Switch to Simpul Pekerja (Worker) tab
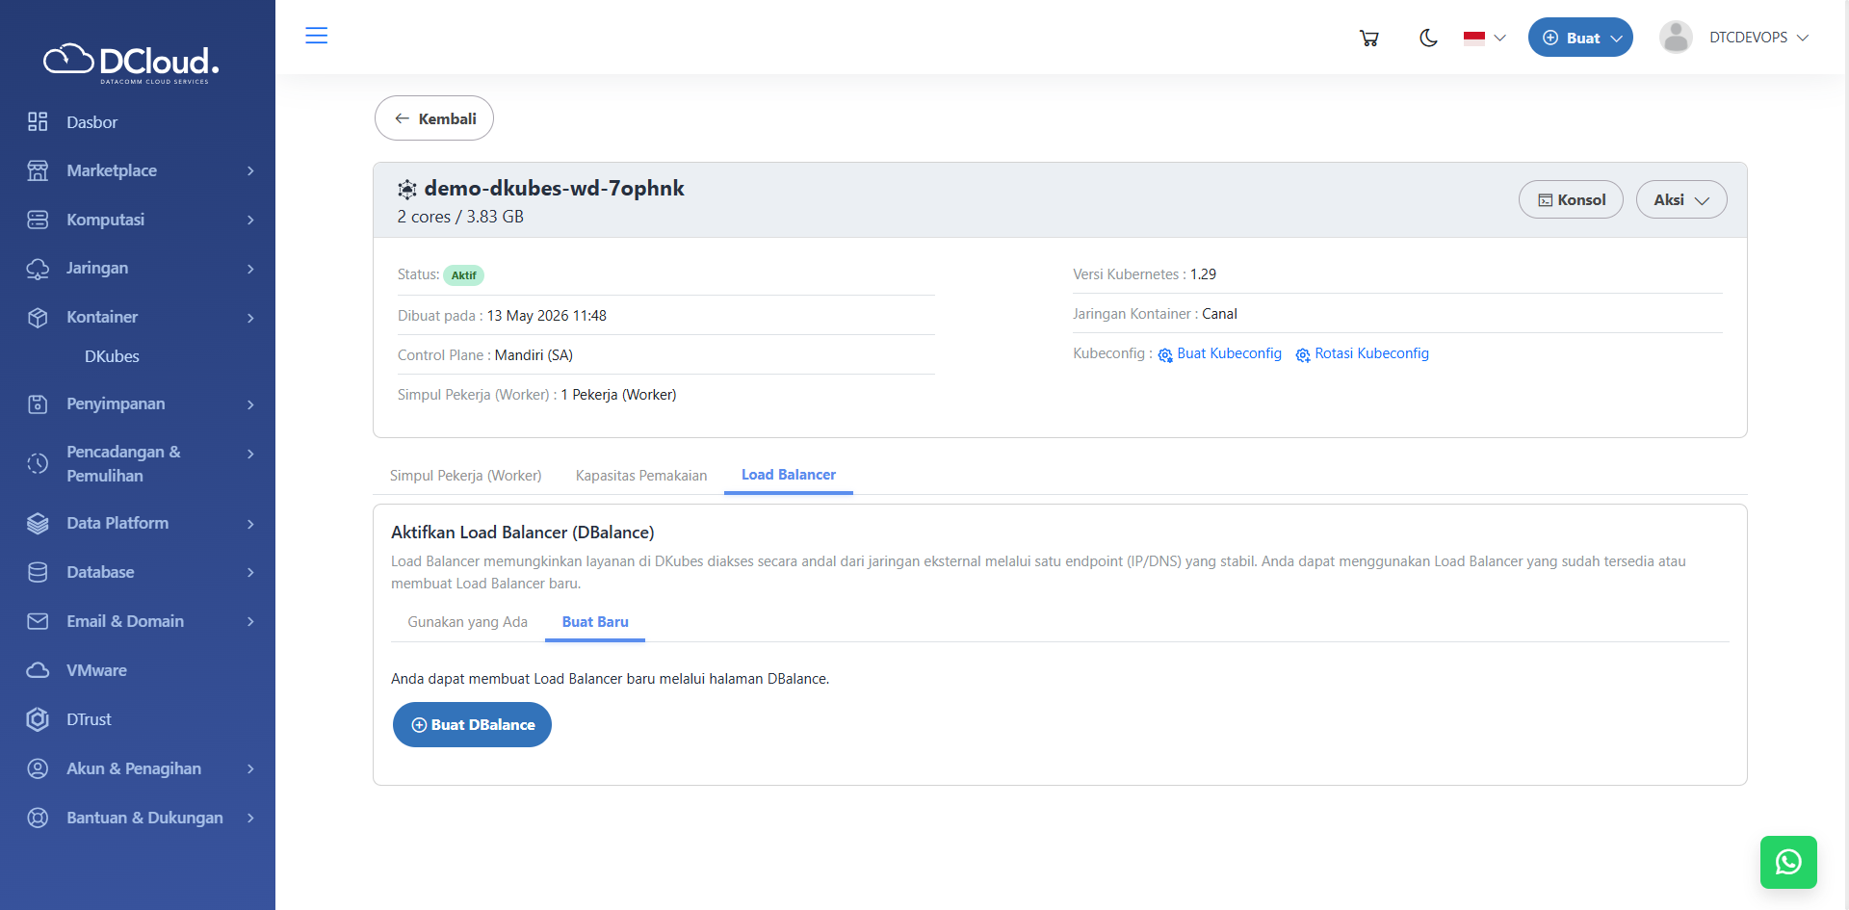 pyautogui.click(x=465, y=475)
